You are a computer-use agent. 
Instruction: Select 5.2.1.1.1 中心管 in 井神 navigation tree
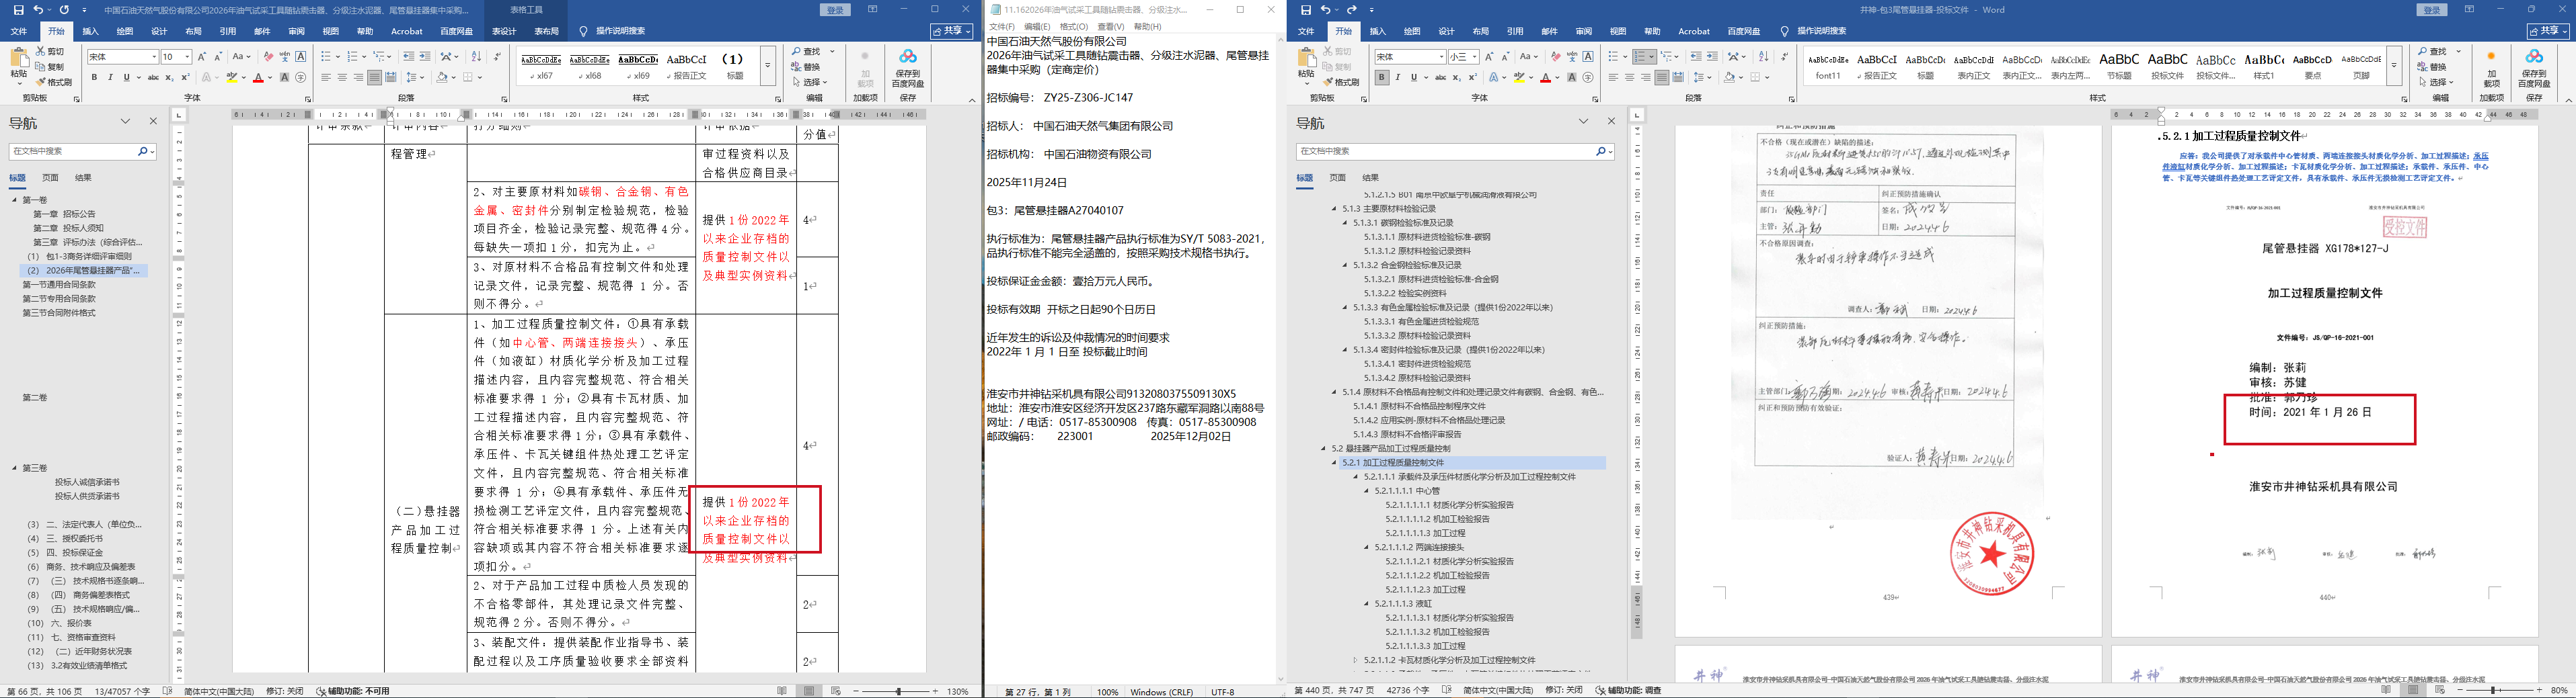(1407, 490)
